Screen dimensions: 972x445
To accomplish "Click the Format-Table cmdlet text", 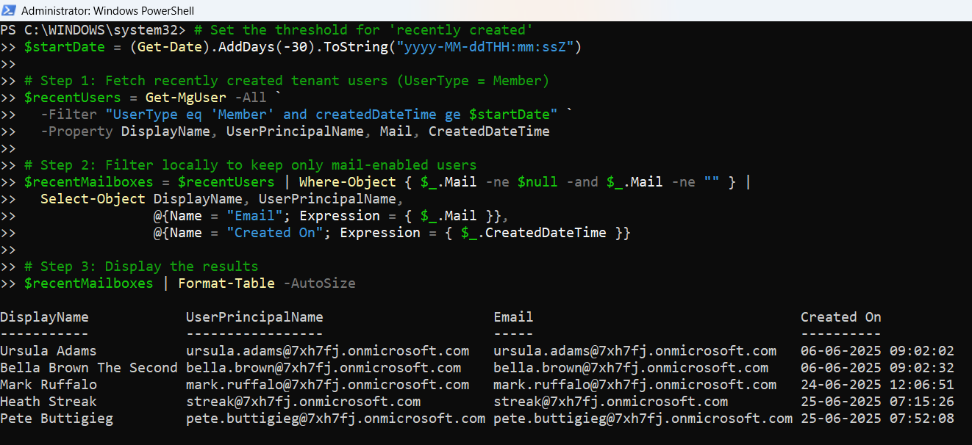I will [x=226, y=283].
